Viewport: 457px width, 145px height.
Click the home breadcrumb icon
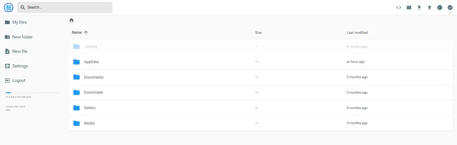click(x=71, y=20)
